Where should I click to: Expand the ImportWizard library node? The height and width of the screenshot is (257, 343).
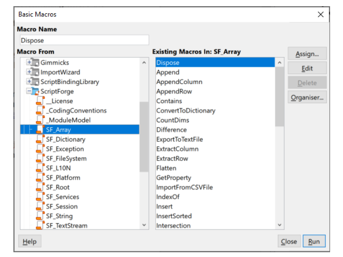click(x=29, y=72)
